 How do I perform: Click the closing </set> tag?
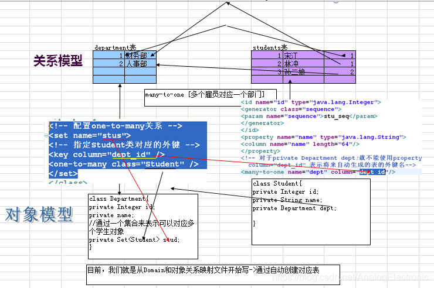(x=63, y=173)
